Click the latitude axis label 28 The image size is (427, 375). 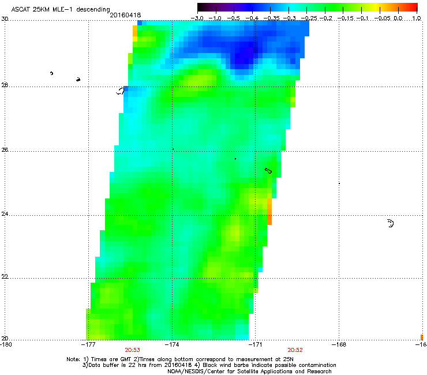(5, 85)
